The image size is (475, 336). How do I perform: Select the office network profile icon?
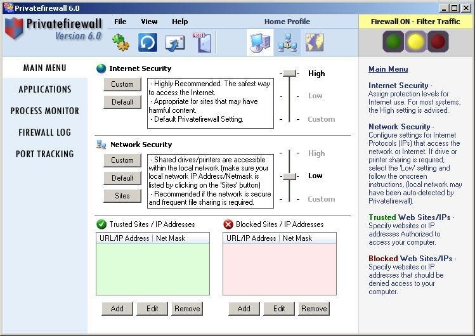[287, 42]
